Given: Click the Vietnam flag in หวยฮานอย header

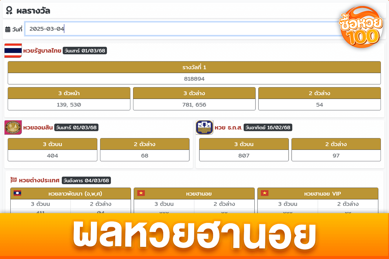Looking at the screenshot, I should [141, 193].
